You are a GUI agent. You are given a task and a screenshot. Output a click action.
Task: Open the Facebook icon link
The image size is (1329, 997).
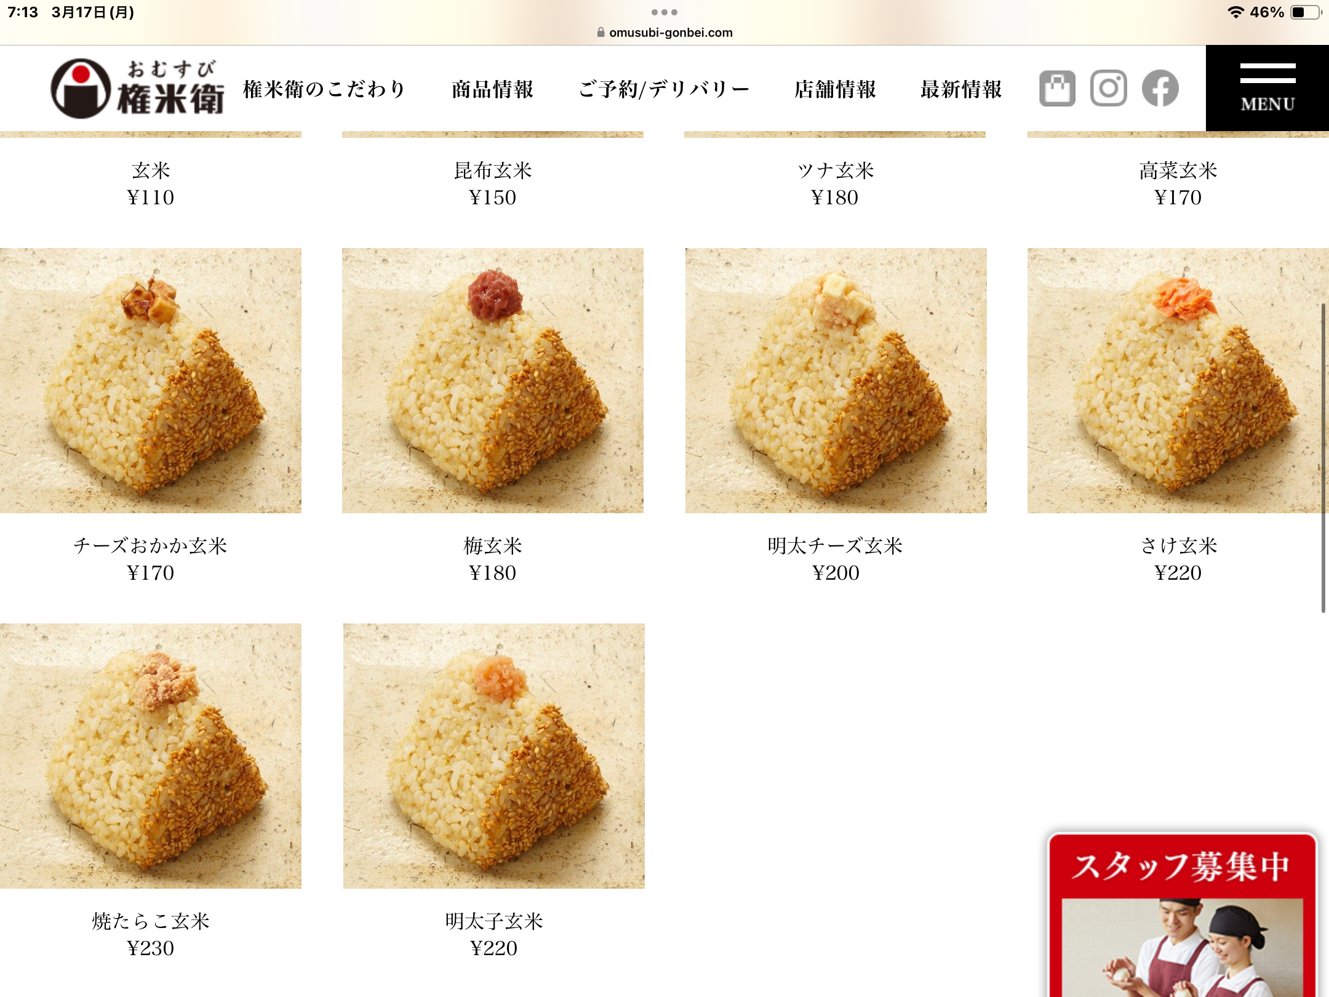(1160, 89)
